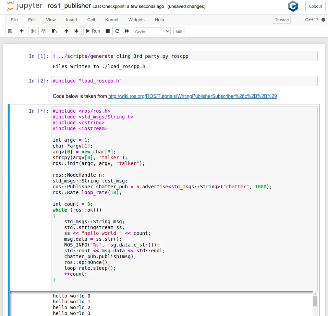Open the command palette keyboard icon
Screen dimensions: 328x316
pos(179,31)
